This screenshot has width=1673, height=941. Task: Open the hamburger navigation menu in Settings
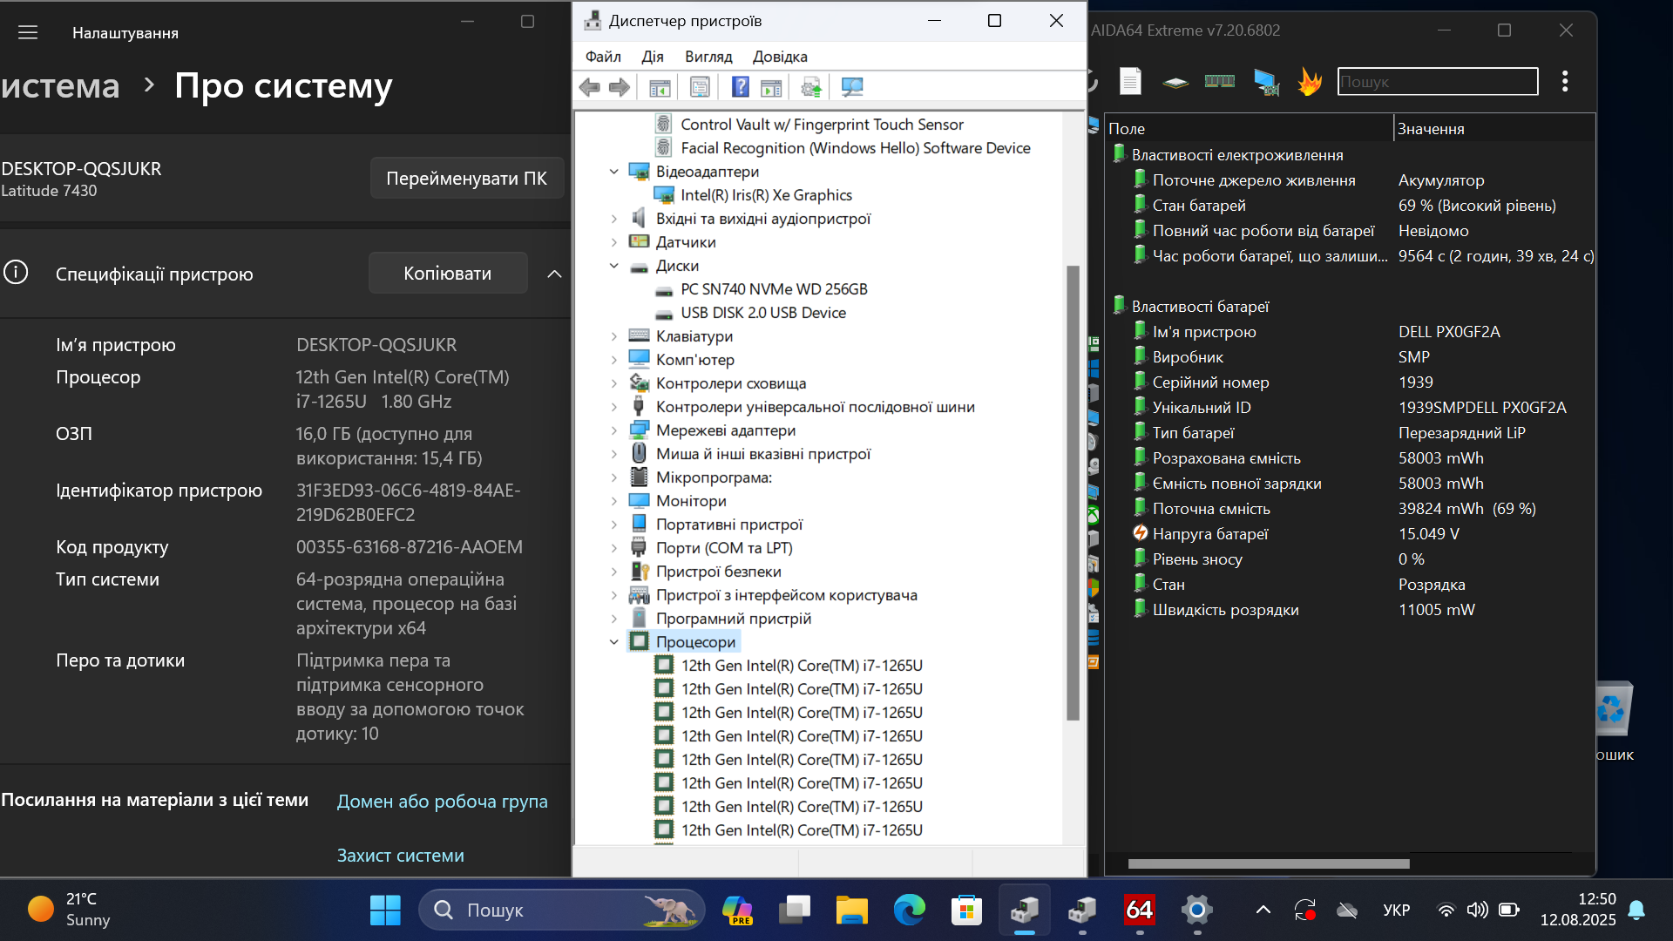point(28,32)
